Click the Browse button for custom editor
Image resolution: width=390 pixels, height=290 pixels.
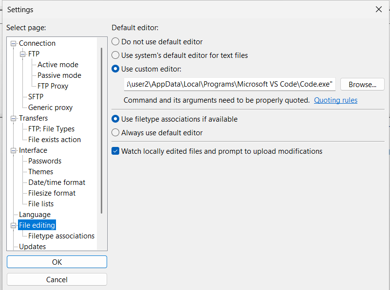362,84
